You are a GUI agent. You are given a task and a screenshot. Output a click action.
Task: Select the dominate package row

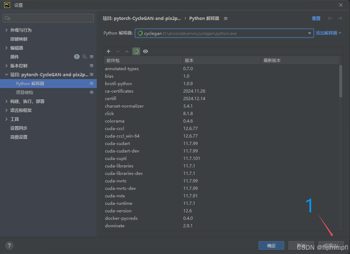pos(221,226)
